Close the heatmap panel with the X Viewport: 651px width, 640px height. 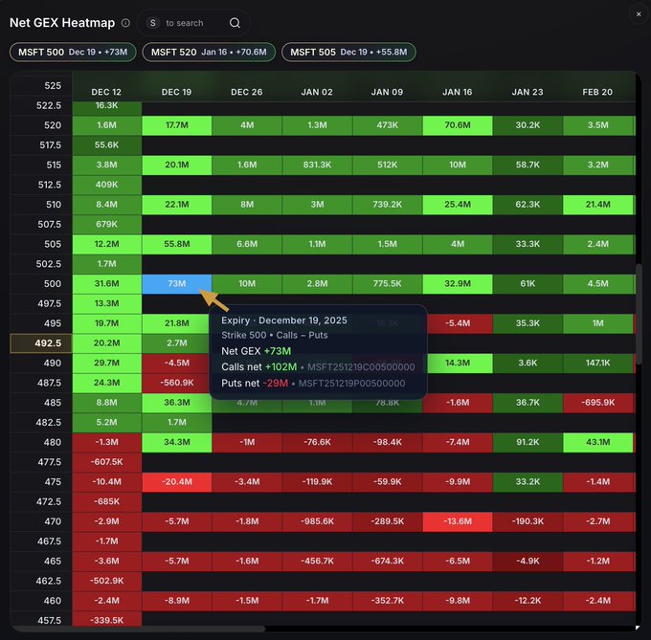(639, 14)
